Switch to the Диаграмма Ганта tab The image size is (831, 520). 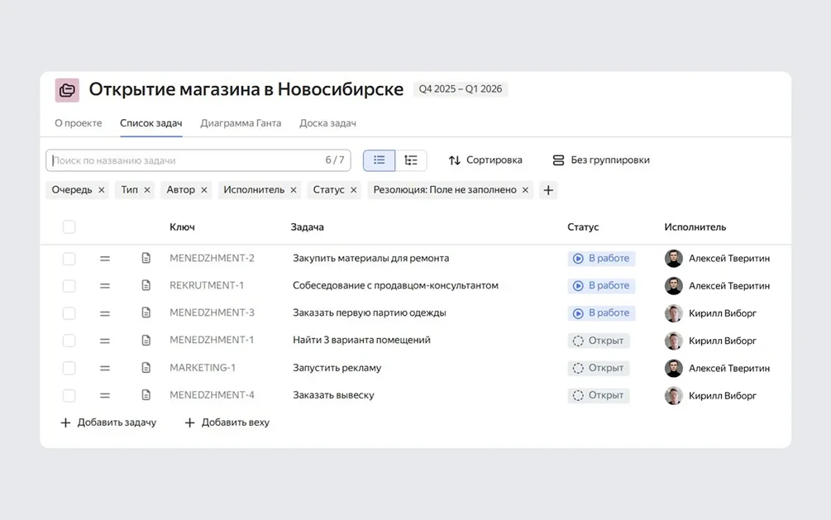[x=241, y=122]
